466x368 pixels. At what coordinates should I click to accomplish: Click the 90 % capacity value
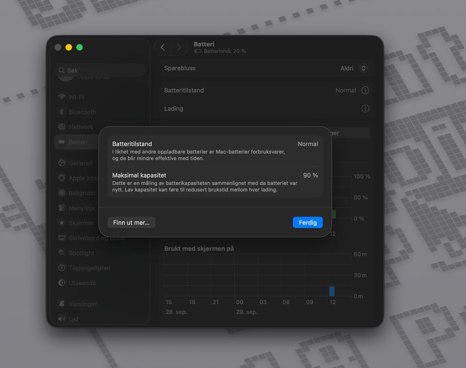(x=311, y=175)
